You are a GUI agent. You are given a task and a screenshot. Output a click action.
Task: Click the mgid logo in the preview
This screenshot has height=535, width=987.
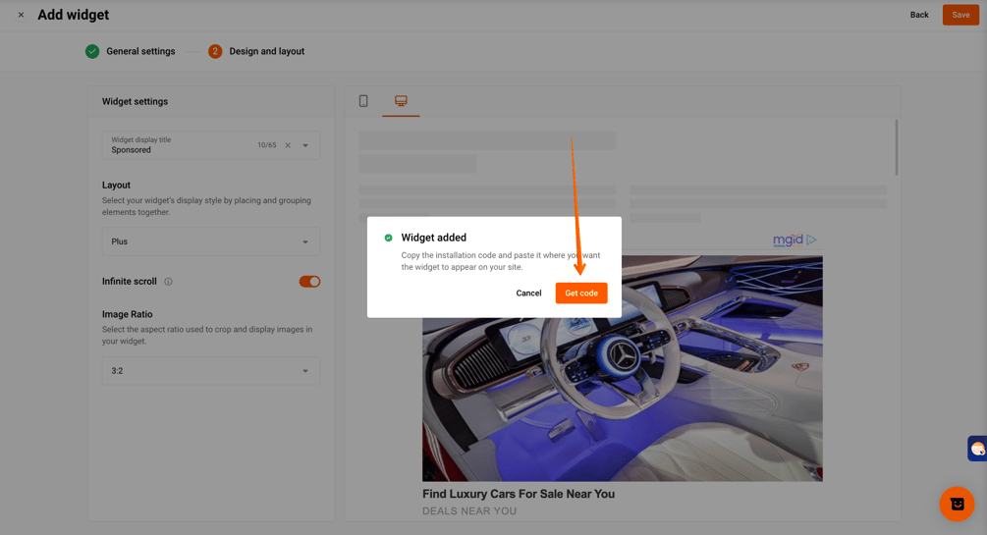coord(788,240)
